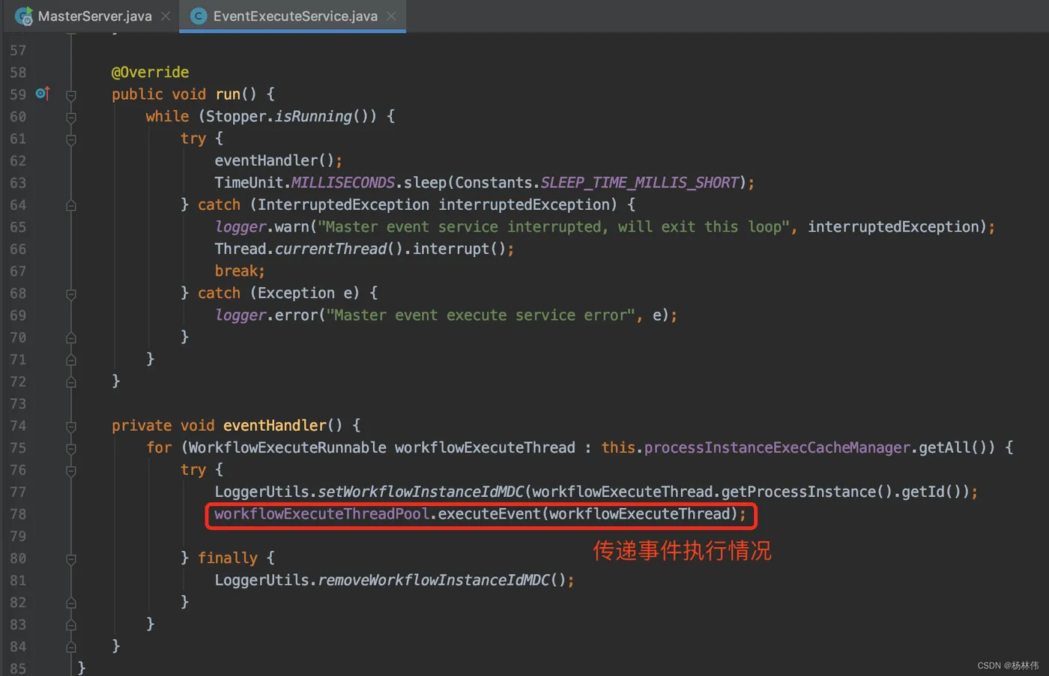
Task: Fold the catch (Exception e) block at line 68
Action: 71,294
